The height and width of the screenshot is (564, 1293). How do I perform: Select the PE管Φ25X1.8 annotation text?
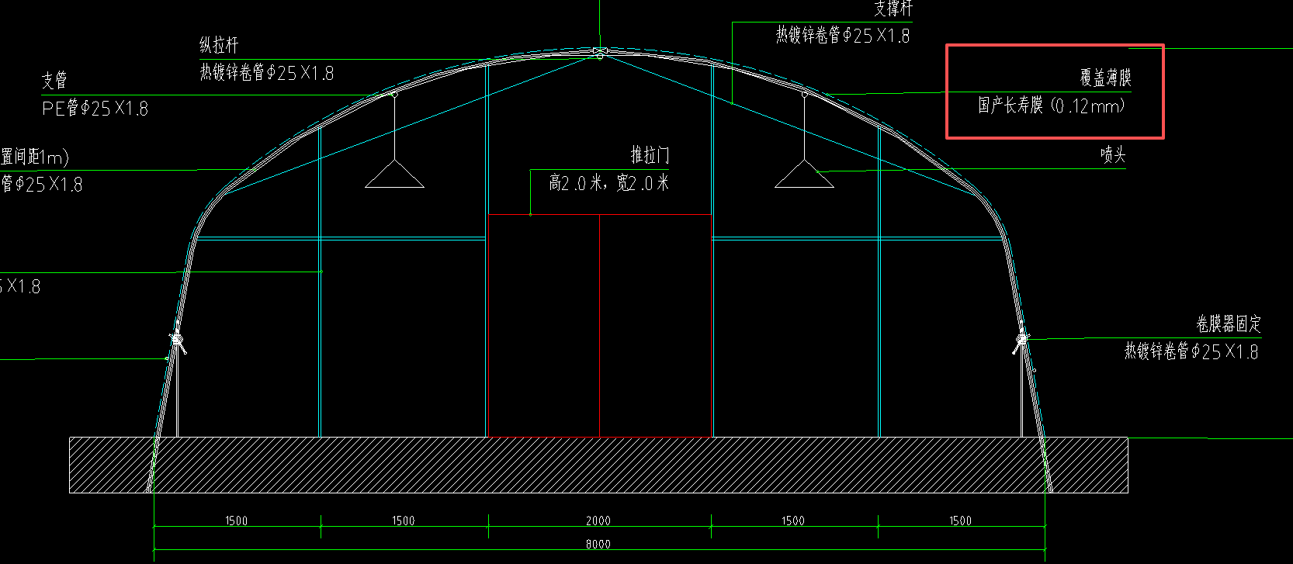pos(95,109)
